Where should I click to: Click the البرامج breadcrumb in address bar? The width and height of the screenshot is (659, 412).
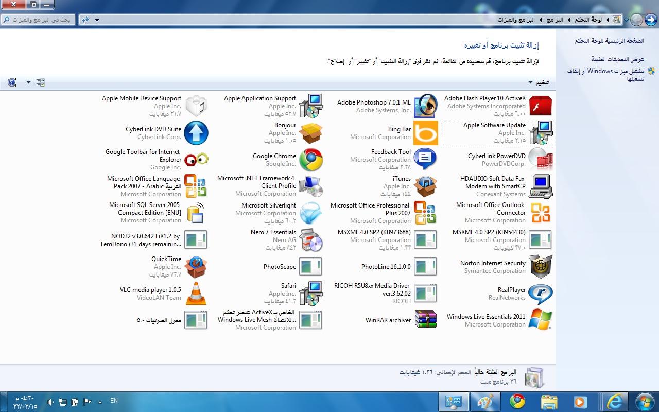click(554, 20)
